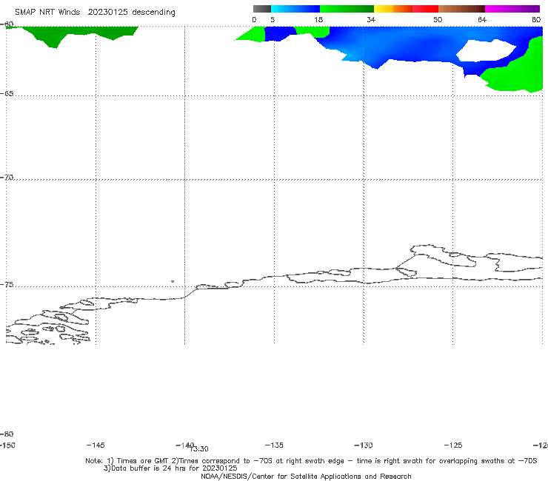Click the '18' color scale value
The image size is (548, 481).
pyautogui.click(x=318, y=19)
